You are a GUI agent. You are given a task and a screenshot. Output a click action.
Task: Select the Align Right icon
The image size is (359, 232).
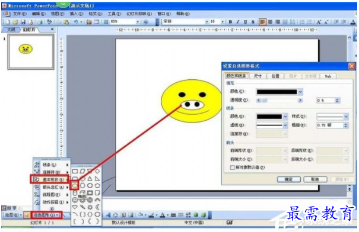tap(278, 22)
